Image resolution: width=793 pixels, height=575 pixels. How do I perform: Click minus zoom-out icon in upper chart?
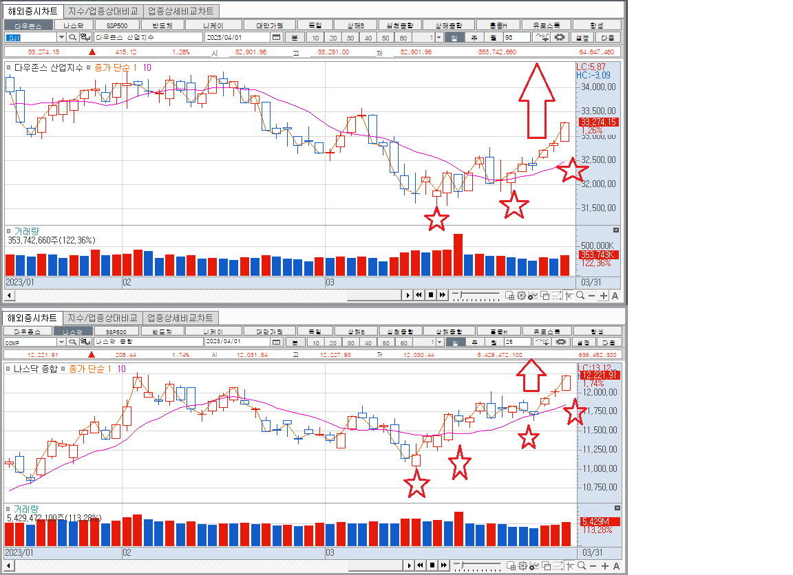pyautogui.click(x=592, y=296)
